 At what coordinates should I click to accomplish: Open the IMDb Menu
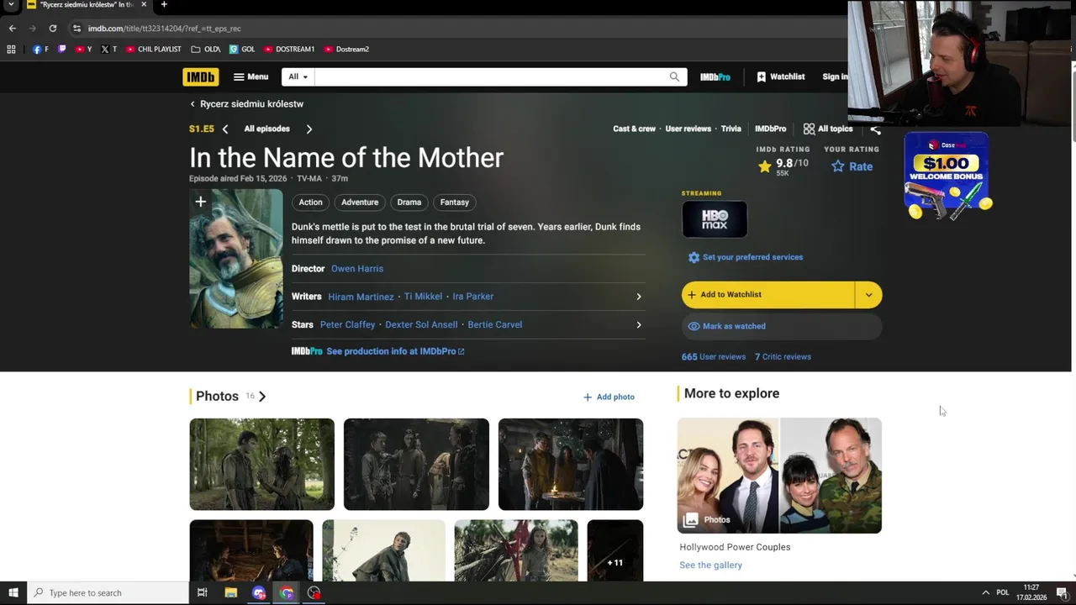click(x=251, y=76)
